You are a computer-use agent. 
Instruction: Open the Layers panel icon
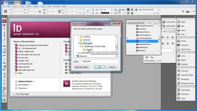(x=179, y=30)
